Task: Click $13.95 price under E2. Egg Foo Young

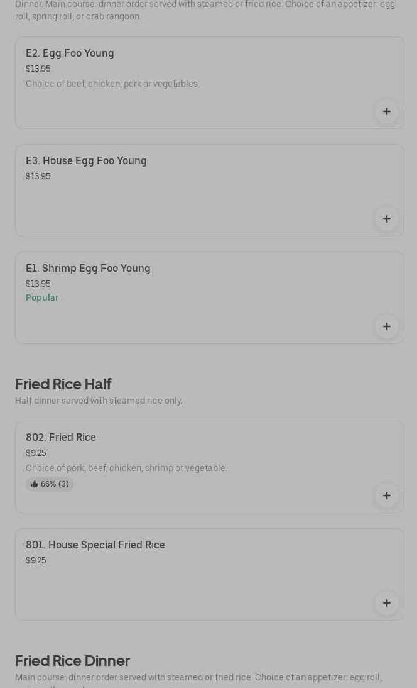Action: coord(38,69)
